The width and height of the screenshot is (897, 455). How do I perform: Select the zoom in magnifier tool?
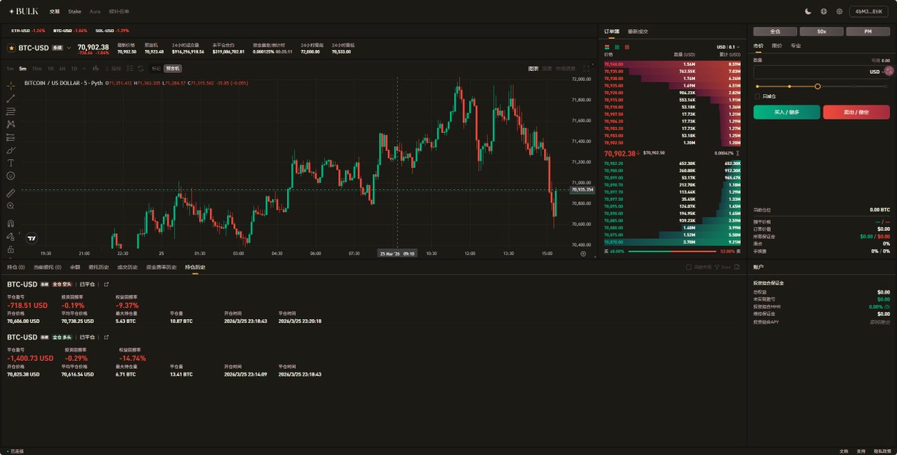click(x=10, y=205)
